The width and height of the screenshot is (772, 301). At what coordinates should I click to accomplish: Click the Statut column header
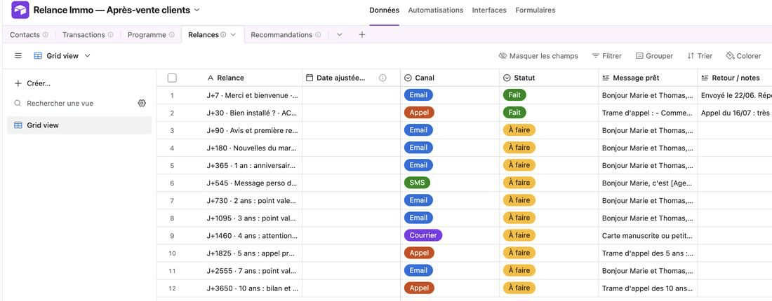pos(549,78)
